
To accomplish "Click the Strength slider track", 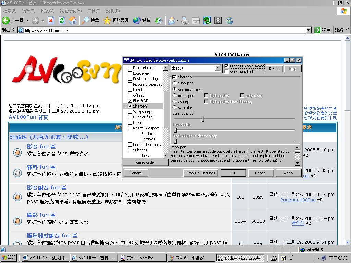I will tap(247, 119).
